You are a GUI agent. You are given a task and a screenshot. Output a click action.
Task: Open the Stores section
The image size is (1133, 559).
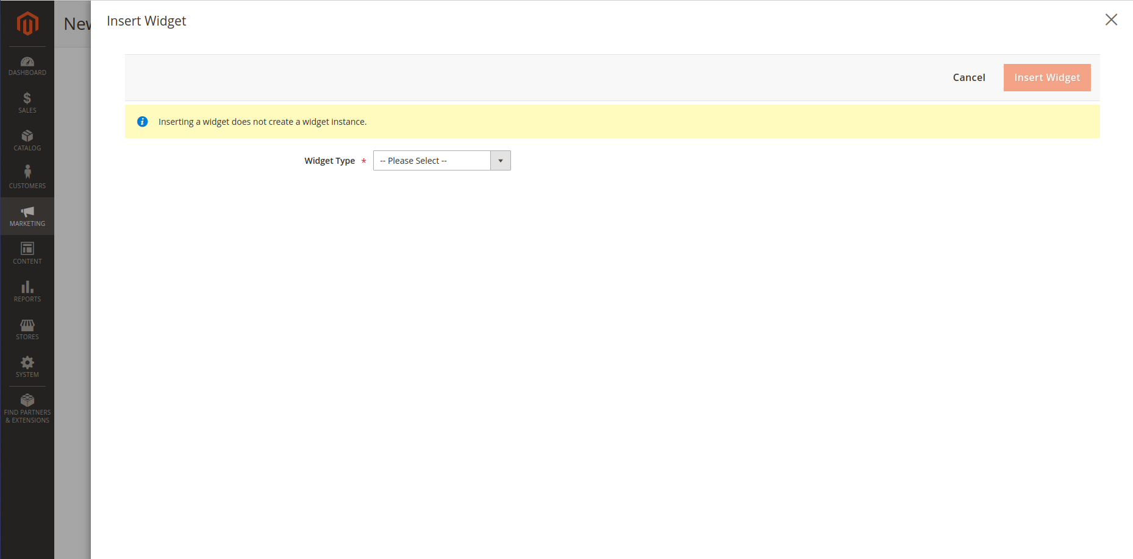(27, 328)
